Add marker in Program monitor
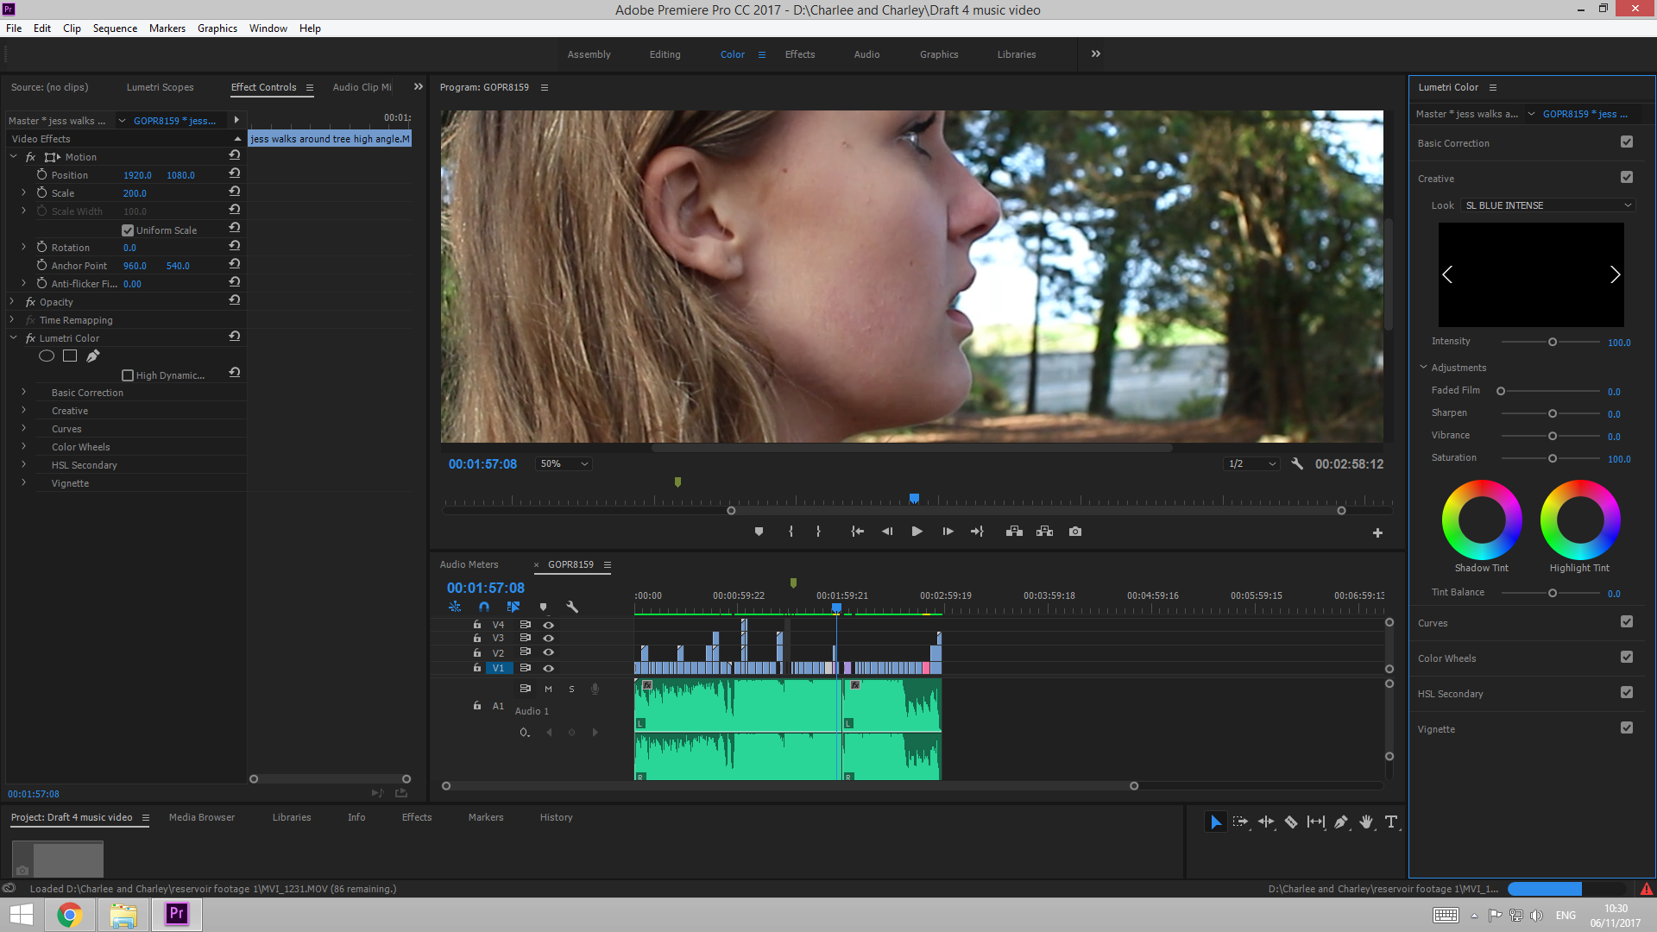 click(759, 532)
